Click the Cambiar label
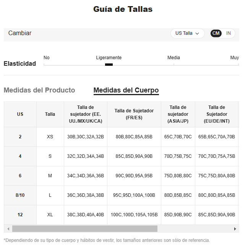Screen dimensions: 248x248 point(20,33)
